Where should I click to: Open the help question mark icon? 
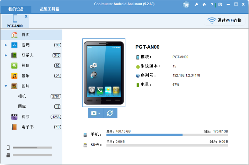(x=212, y=4)
